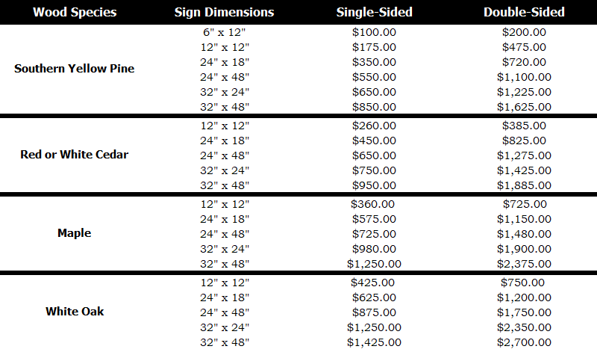The width and height of the screenshot is (597, 361).
Task: Click the $2,700.00 white oak price
Action: pos(524,342)
